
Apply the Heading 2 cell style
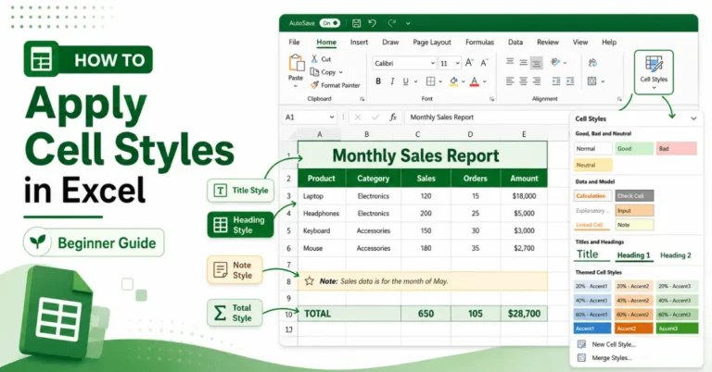(x=676, y=255)
